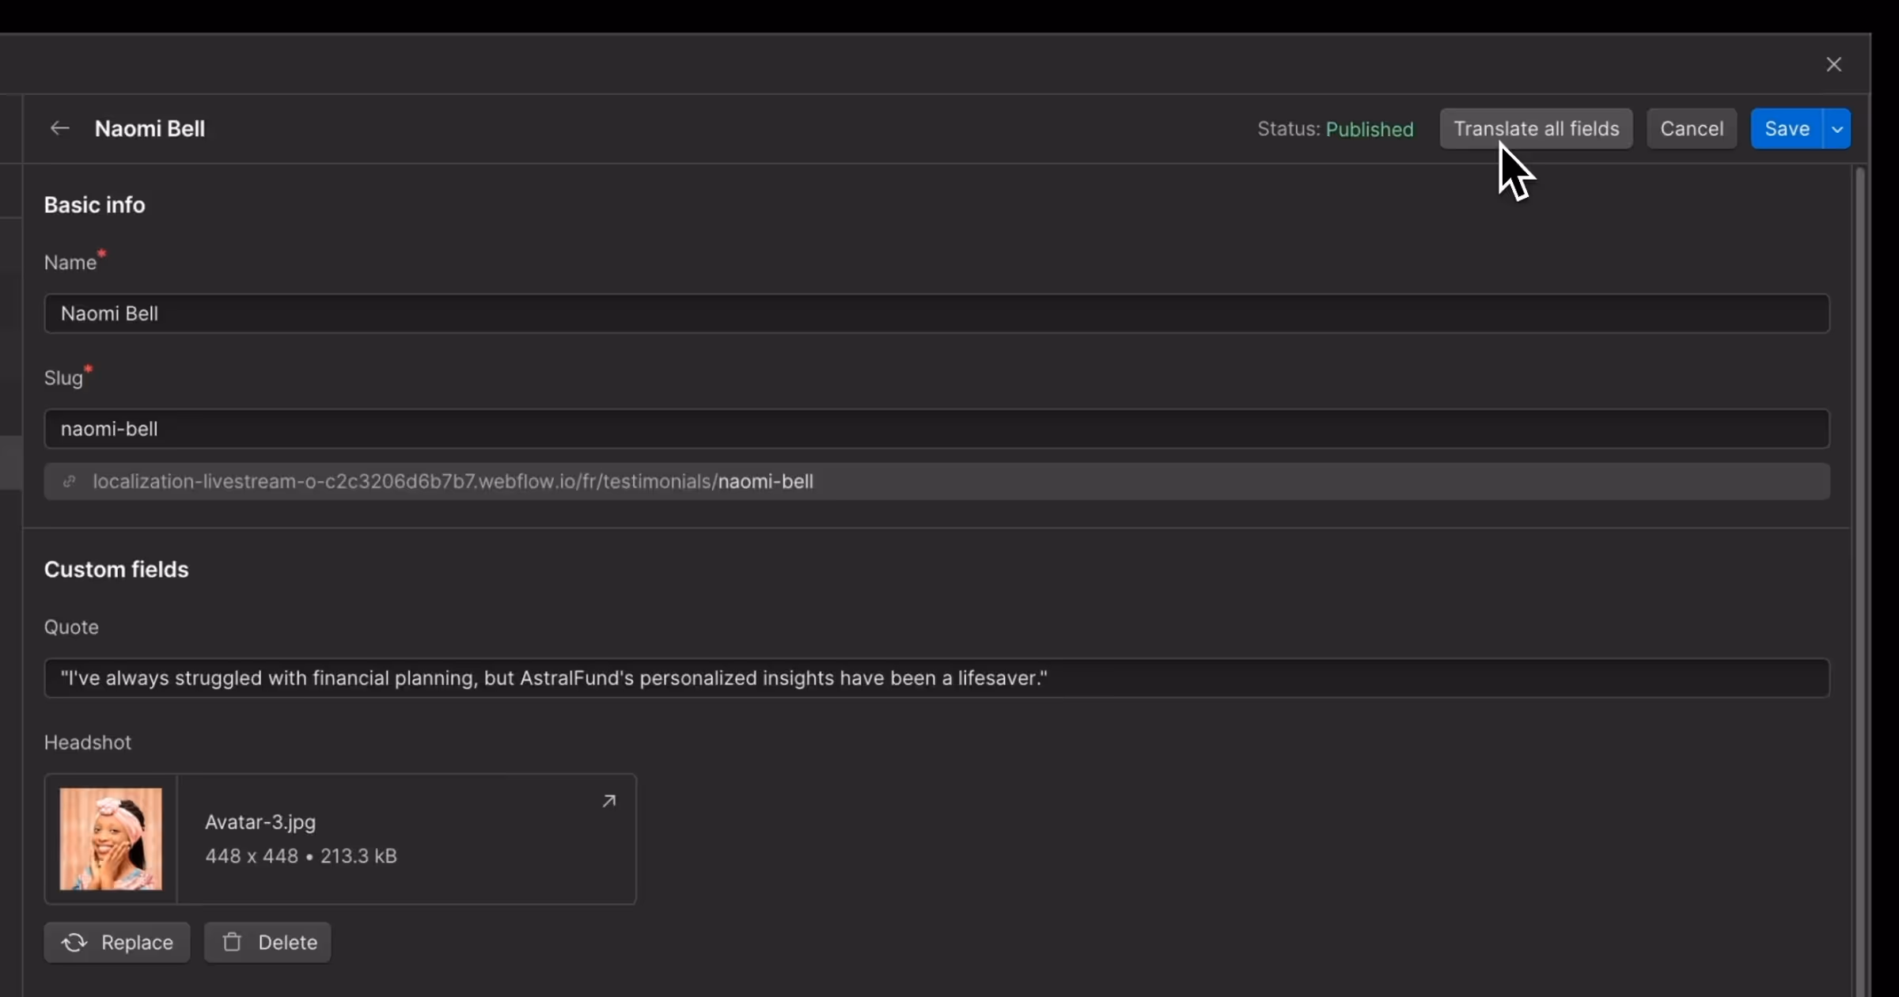The height and width of the screenshot is (997, 1899).
Task: Select the Basic info section heading
Action: [94, 205]
